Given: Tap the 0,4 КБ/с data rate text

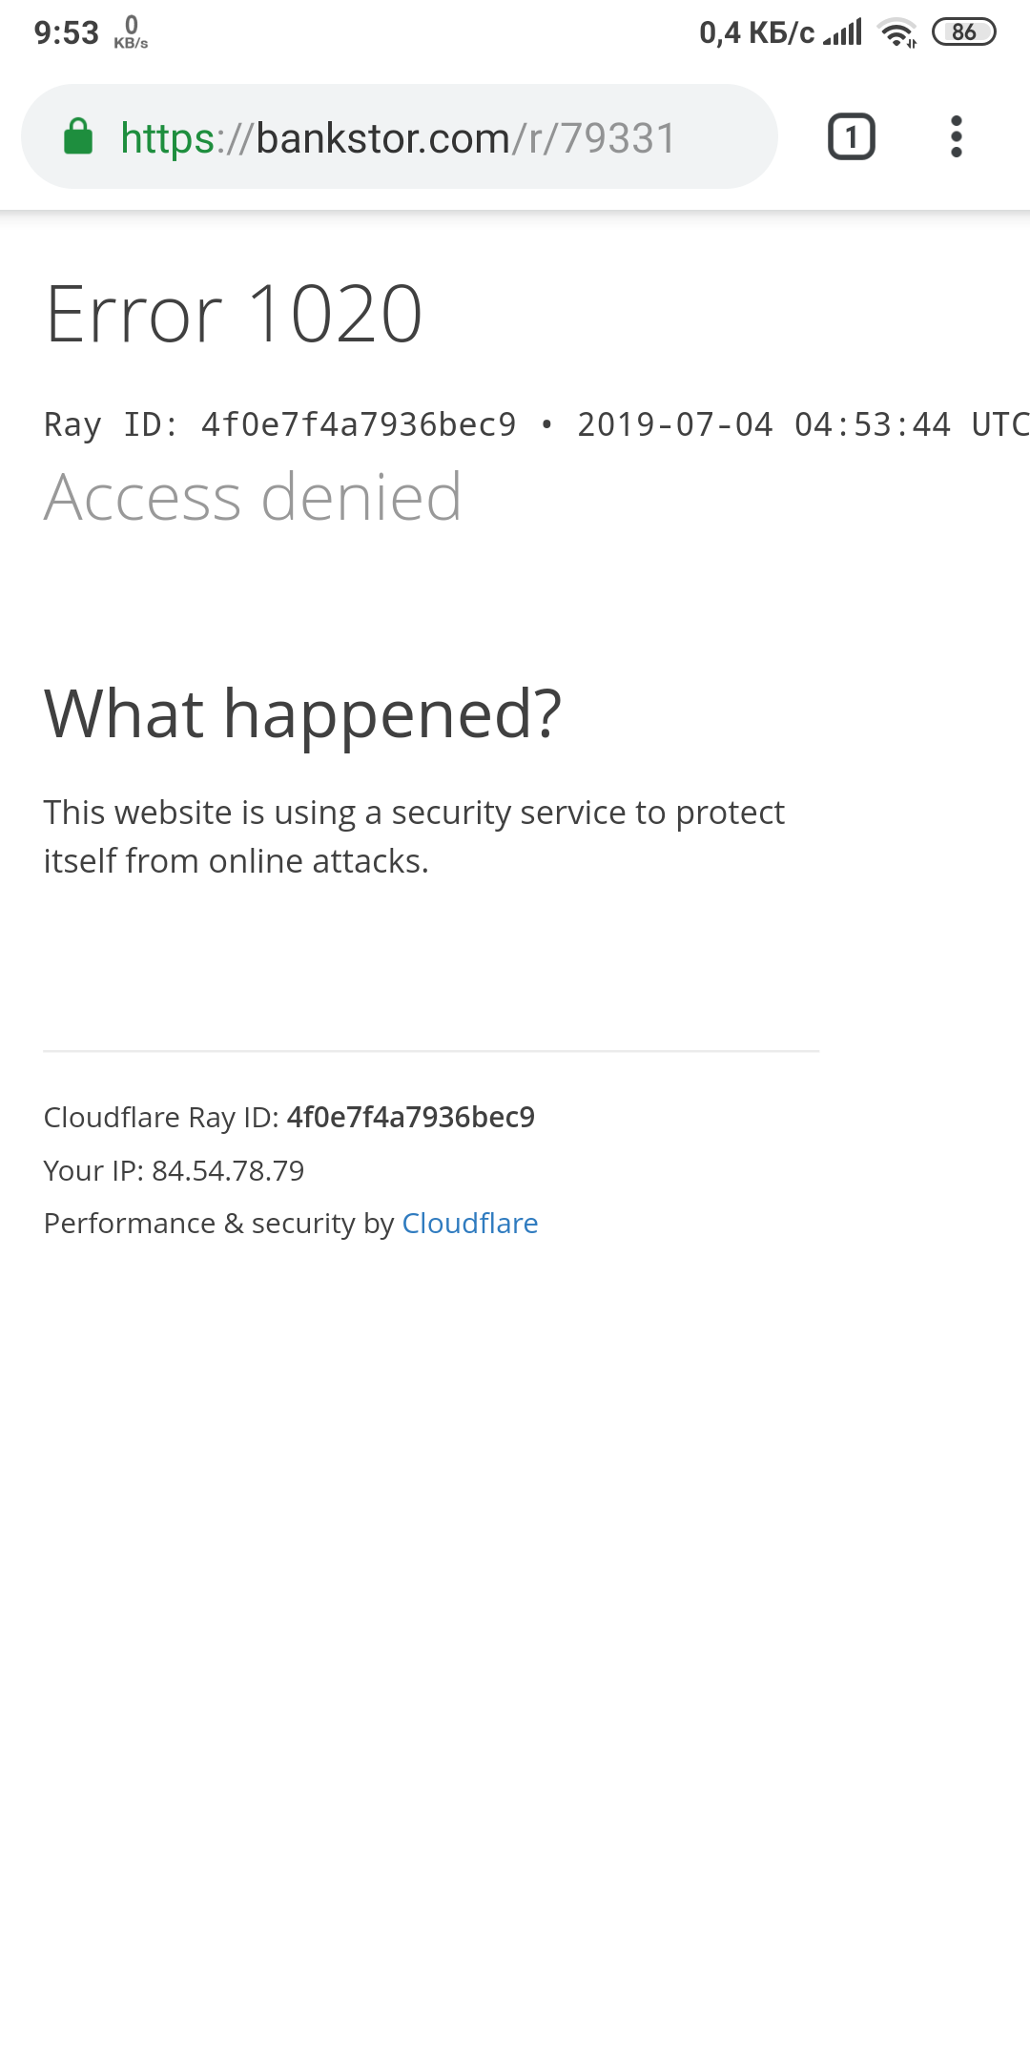Looking at the screenshot, I should (x=756, y=33).
